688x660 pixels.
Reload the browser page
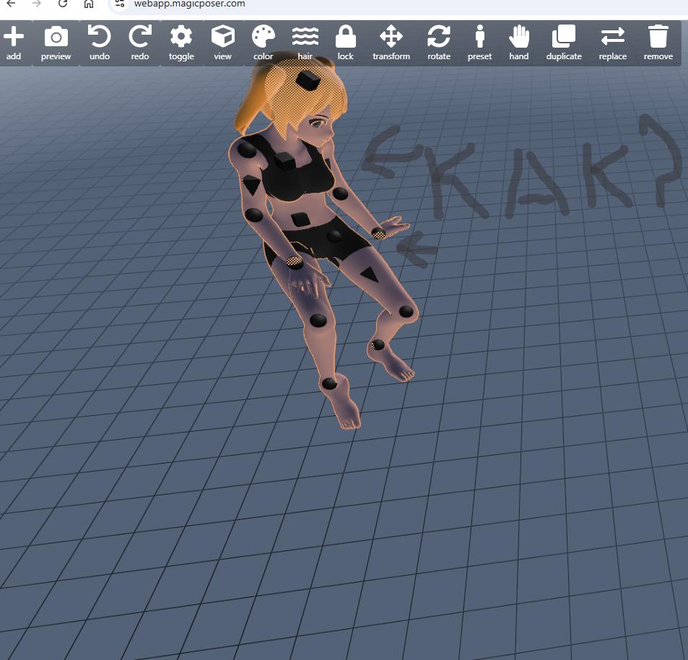point(63,4)
